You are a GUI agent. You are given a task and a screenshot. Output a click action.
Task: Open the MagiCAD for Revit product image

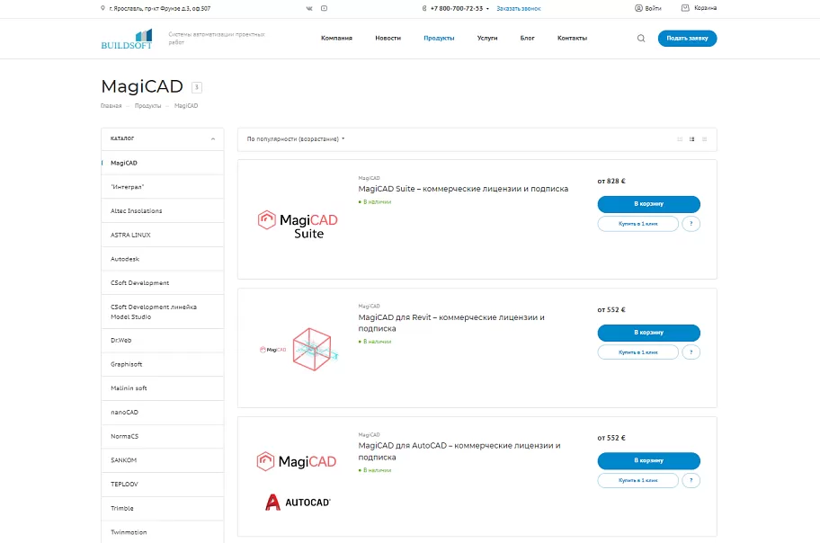coord(299,350)
